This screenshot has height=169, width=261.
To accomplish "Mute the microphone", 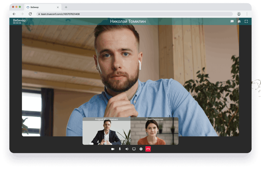I will (120, 149).
